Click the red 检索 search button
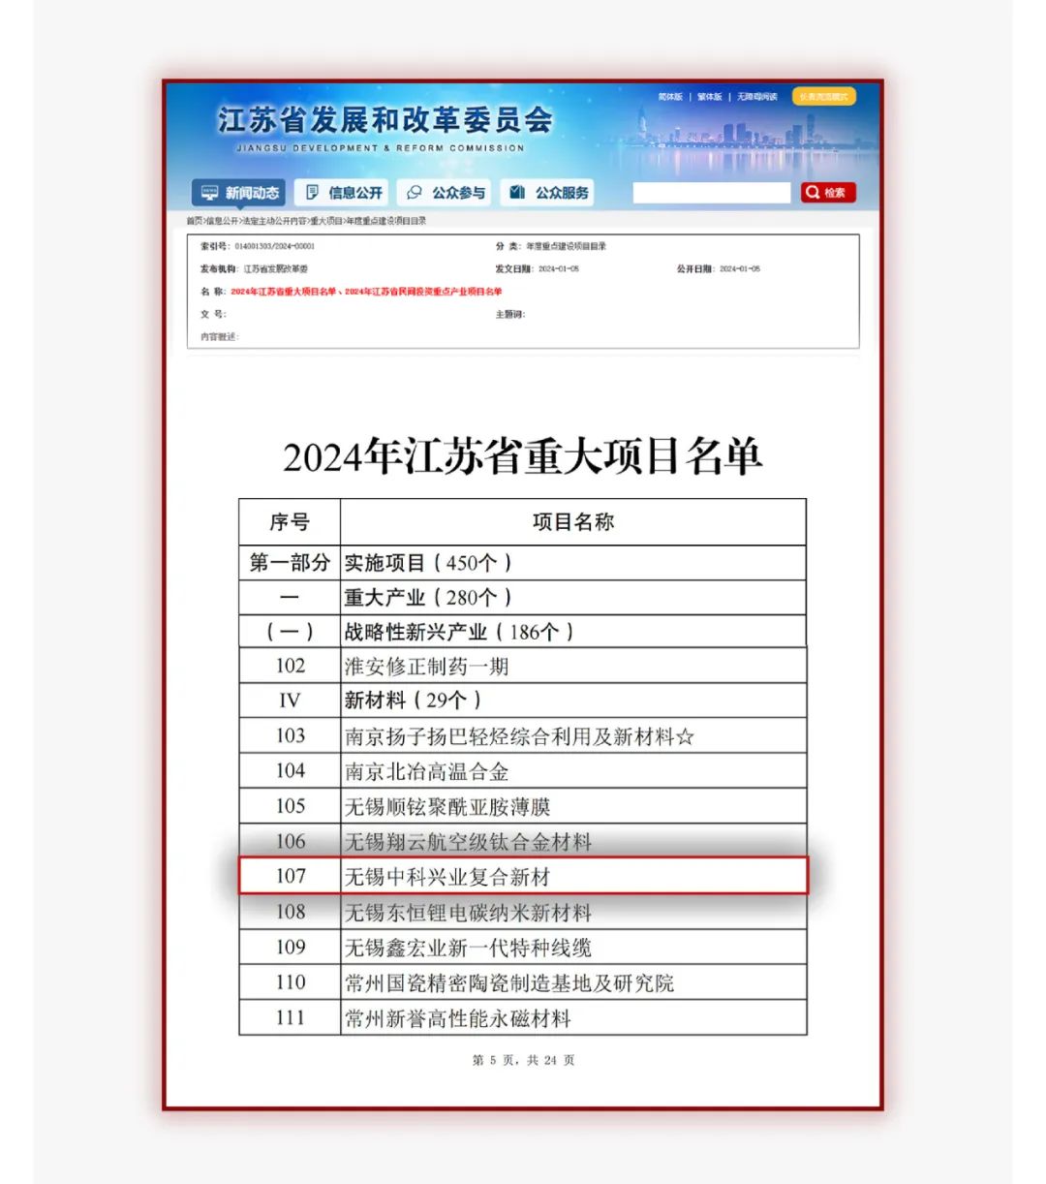Screen dimensions: 1046x1184 pyautogui.click(x=828, y=193)
